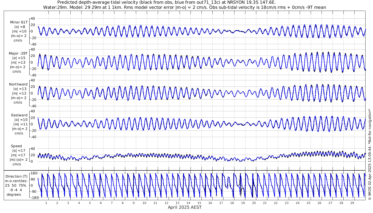Click the "April 2025 AEST" axis title
373x213 pixels.
click(185, 207)
